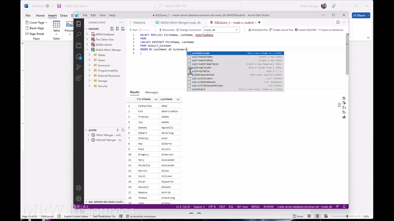
Task: Open the LastName column filter dropdown
Action: click(178, 99)
